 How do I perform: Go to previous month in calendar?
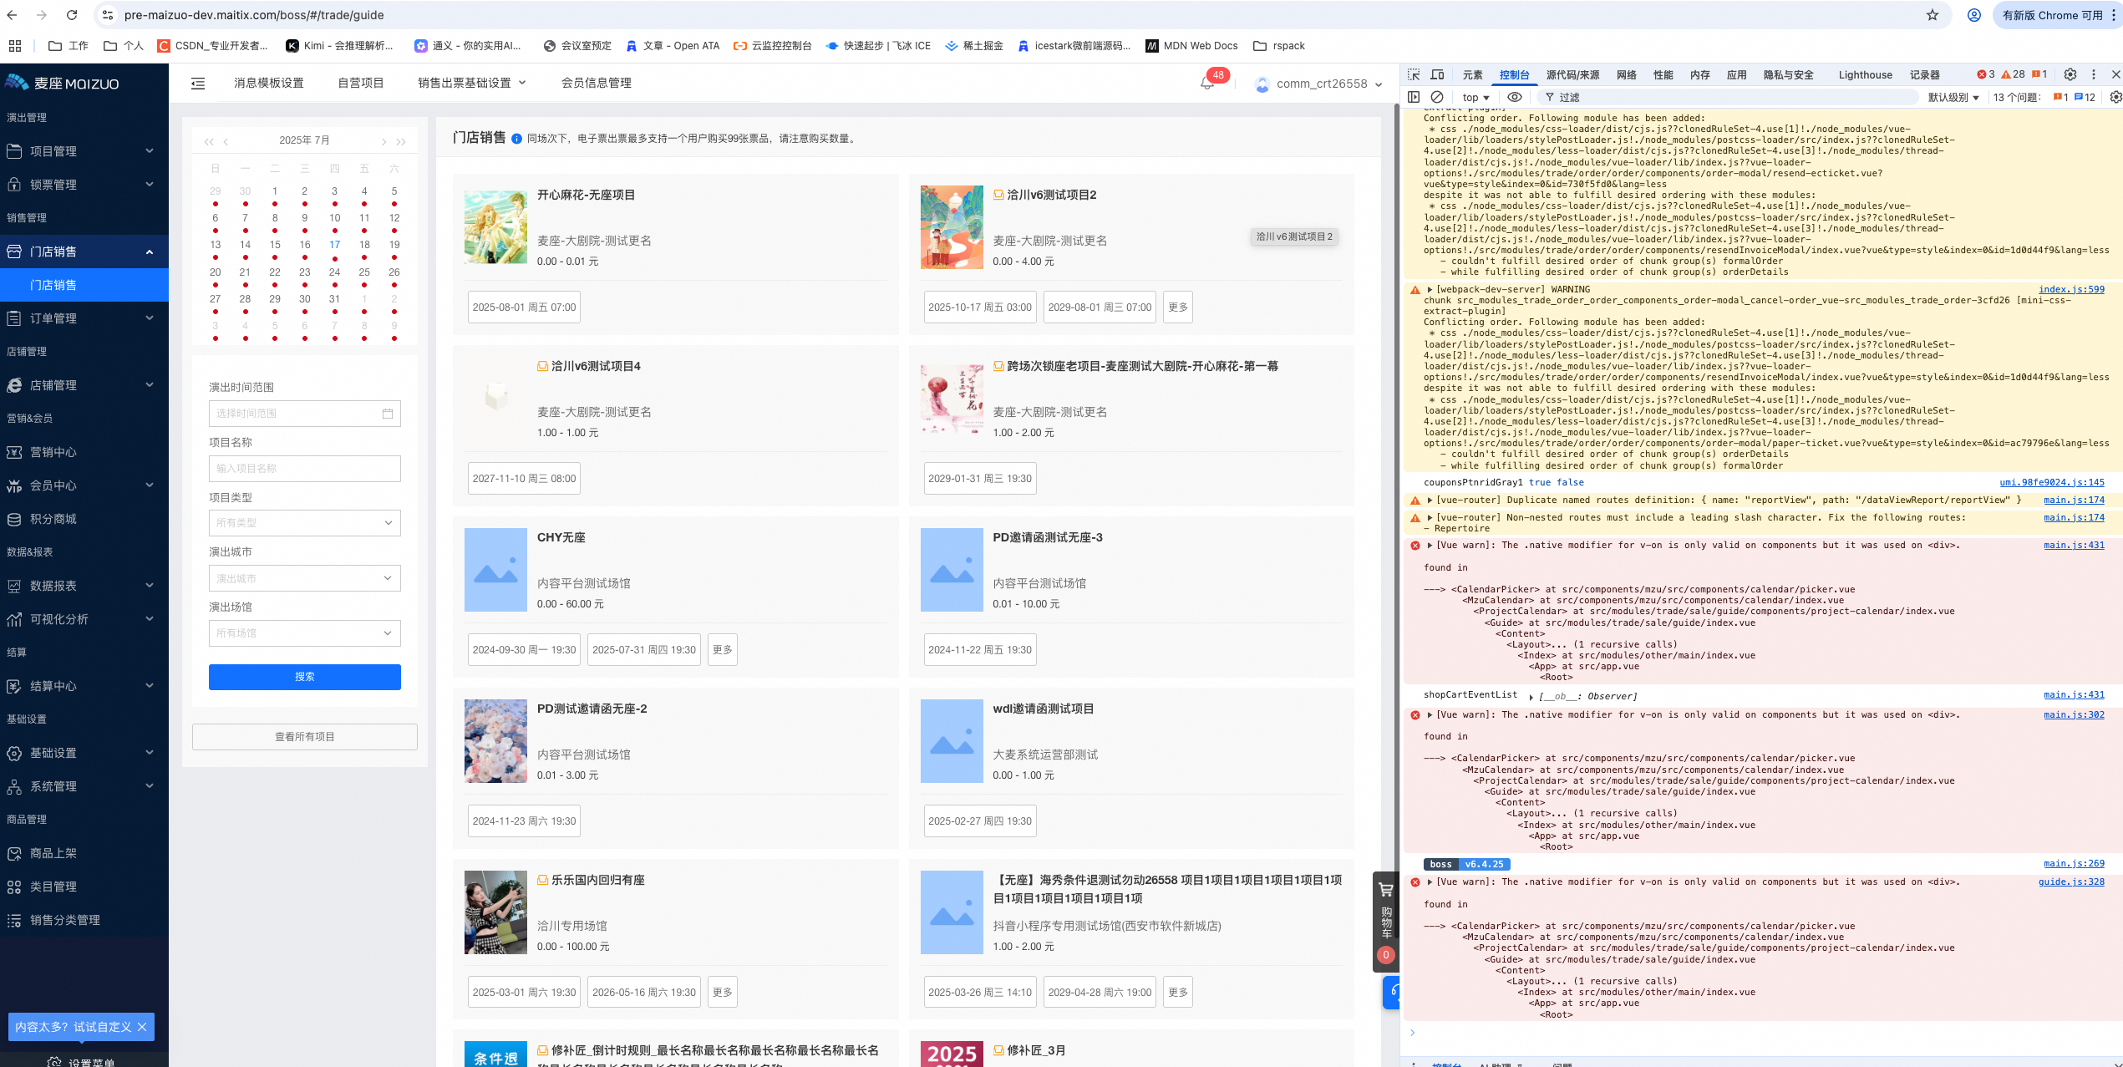point(226,141)
